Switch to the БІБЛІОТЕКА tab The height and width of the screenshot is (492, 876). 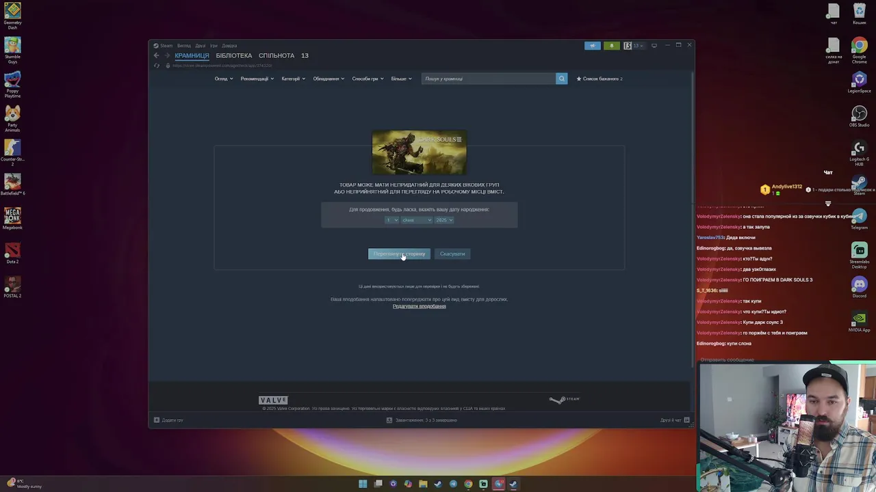click(234, 55)
